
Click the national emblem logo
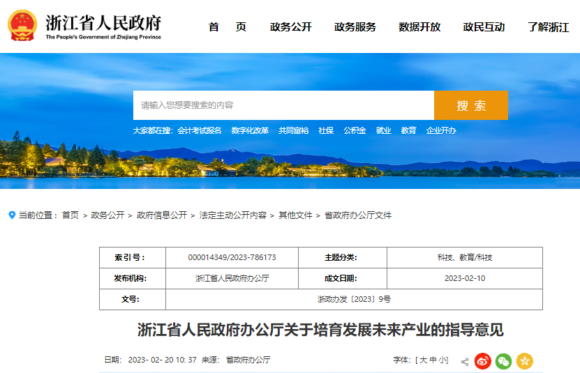tap(22, 26)
